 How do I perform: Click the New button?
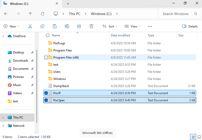[x=10, y=26]
